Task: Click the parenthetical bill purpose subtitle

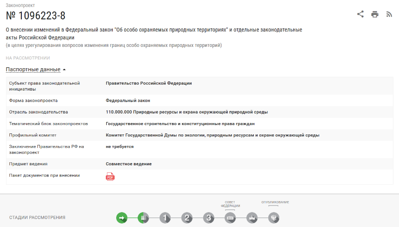Action: 114,45
